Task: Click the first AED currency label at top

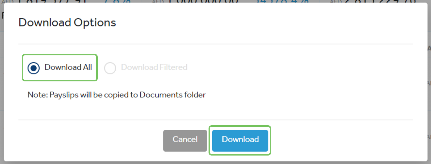Action: (8, 1)
